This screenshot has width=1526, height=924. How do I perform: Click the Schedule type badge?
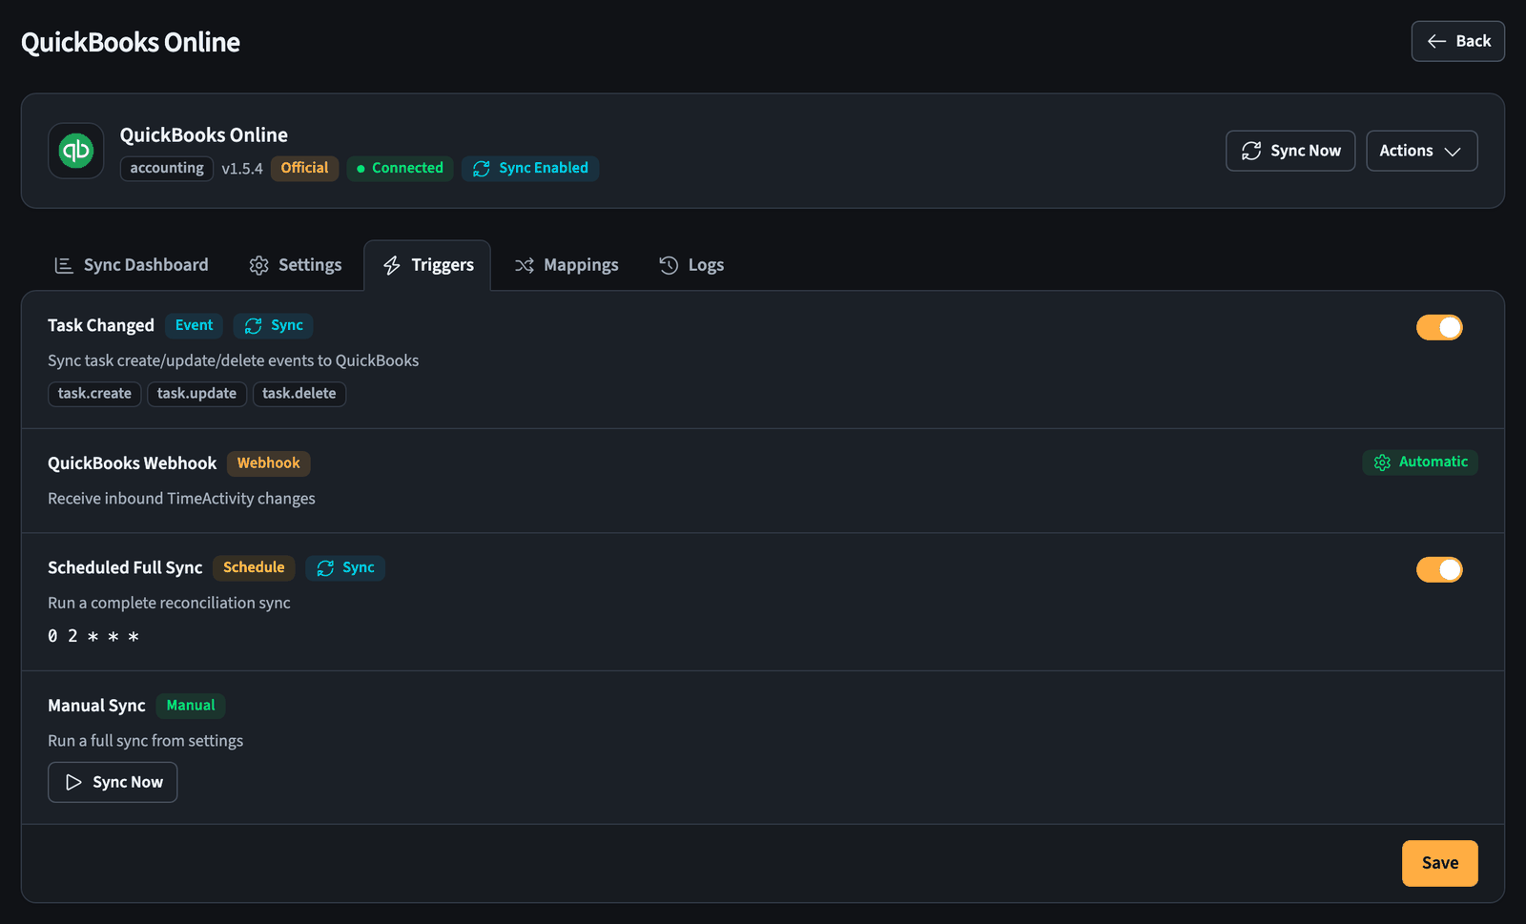pos(254,567)
